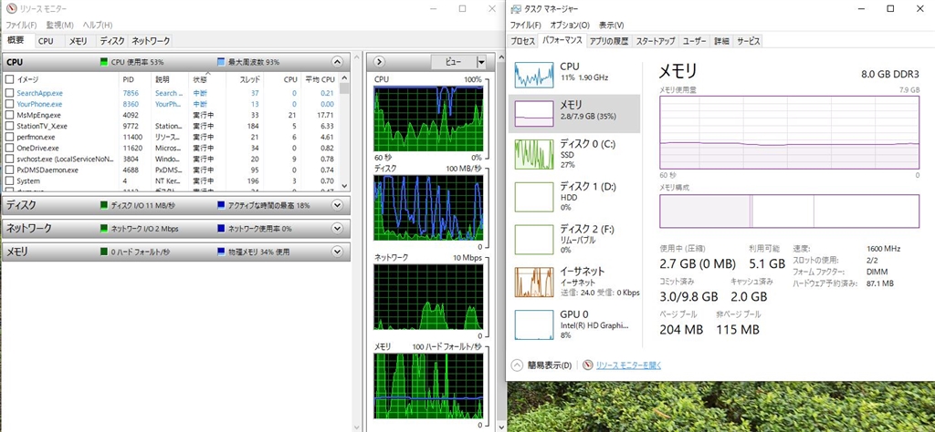Click Resource Monitor title bar app icon
935x432 pixels.
coord(10,9)
